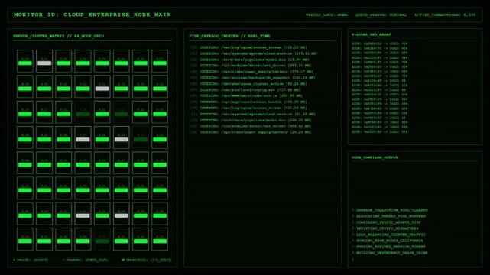Click the THREAD_LOCK: NONE status
This screenshot has height=275, width=490.
coord(326,15)
